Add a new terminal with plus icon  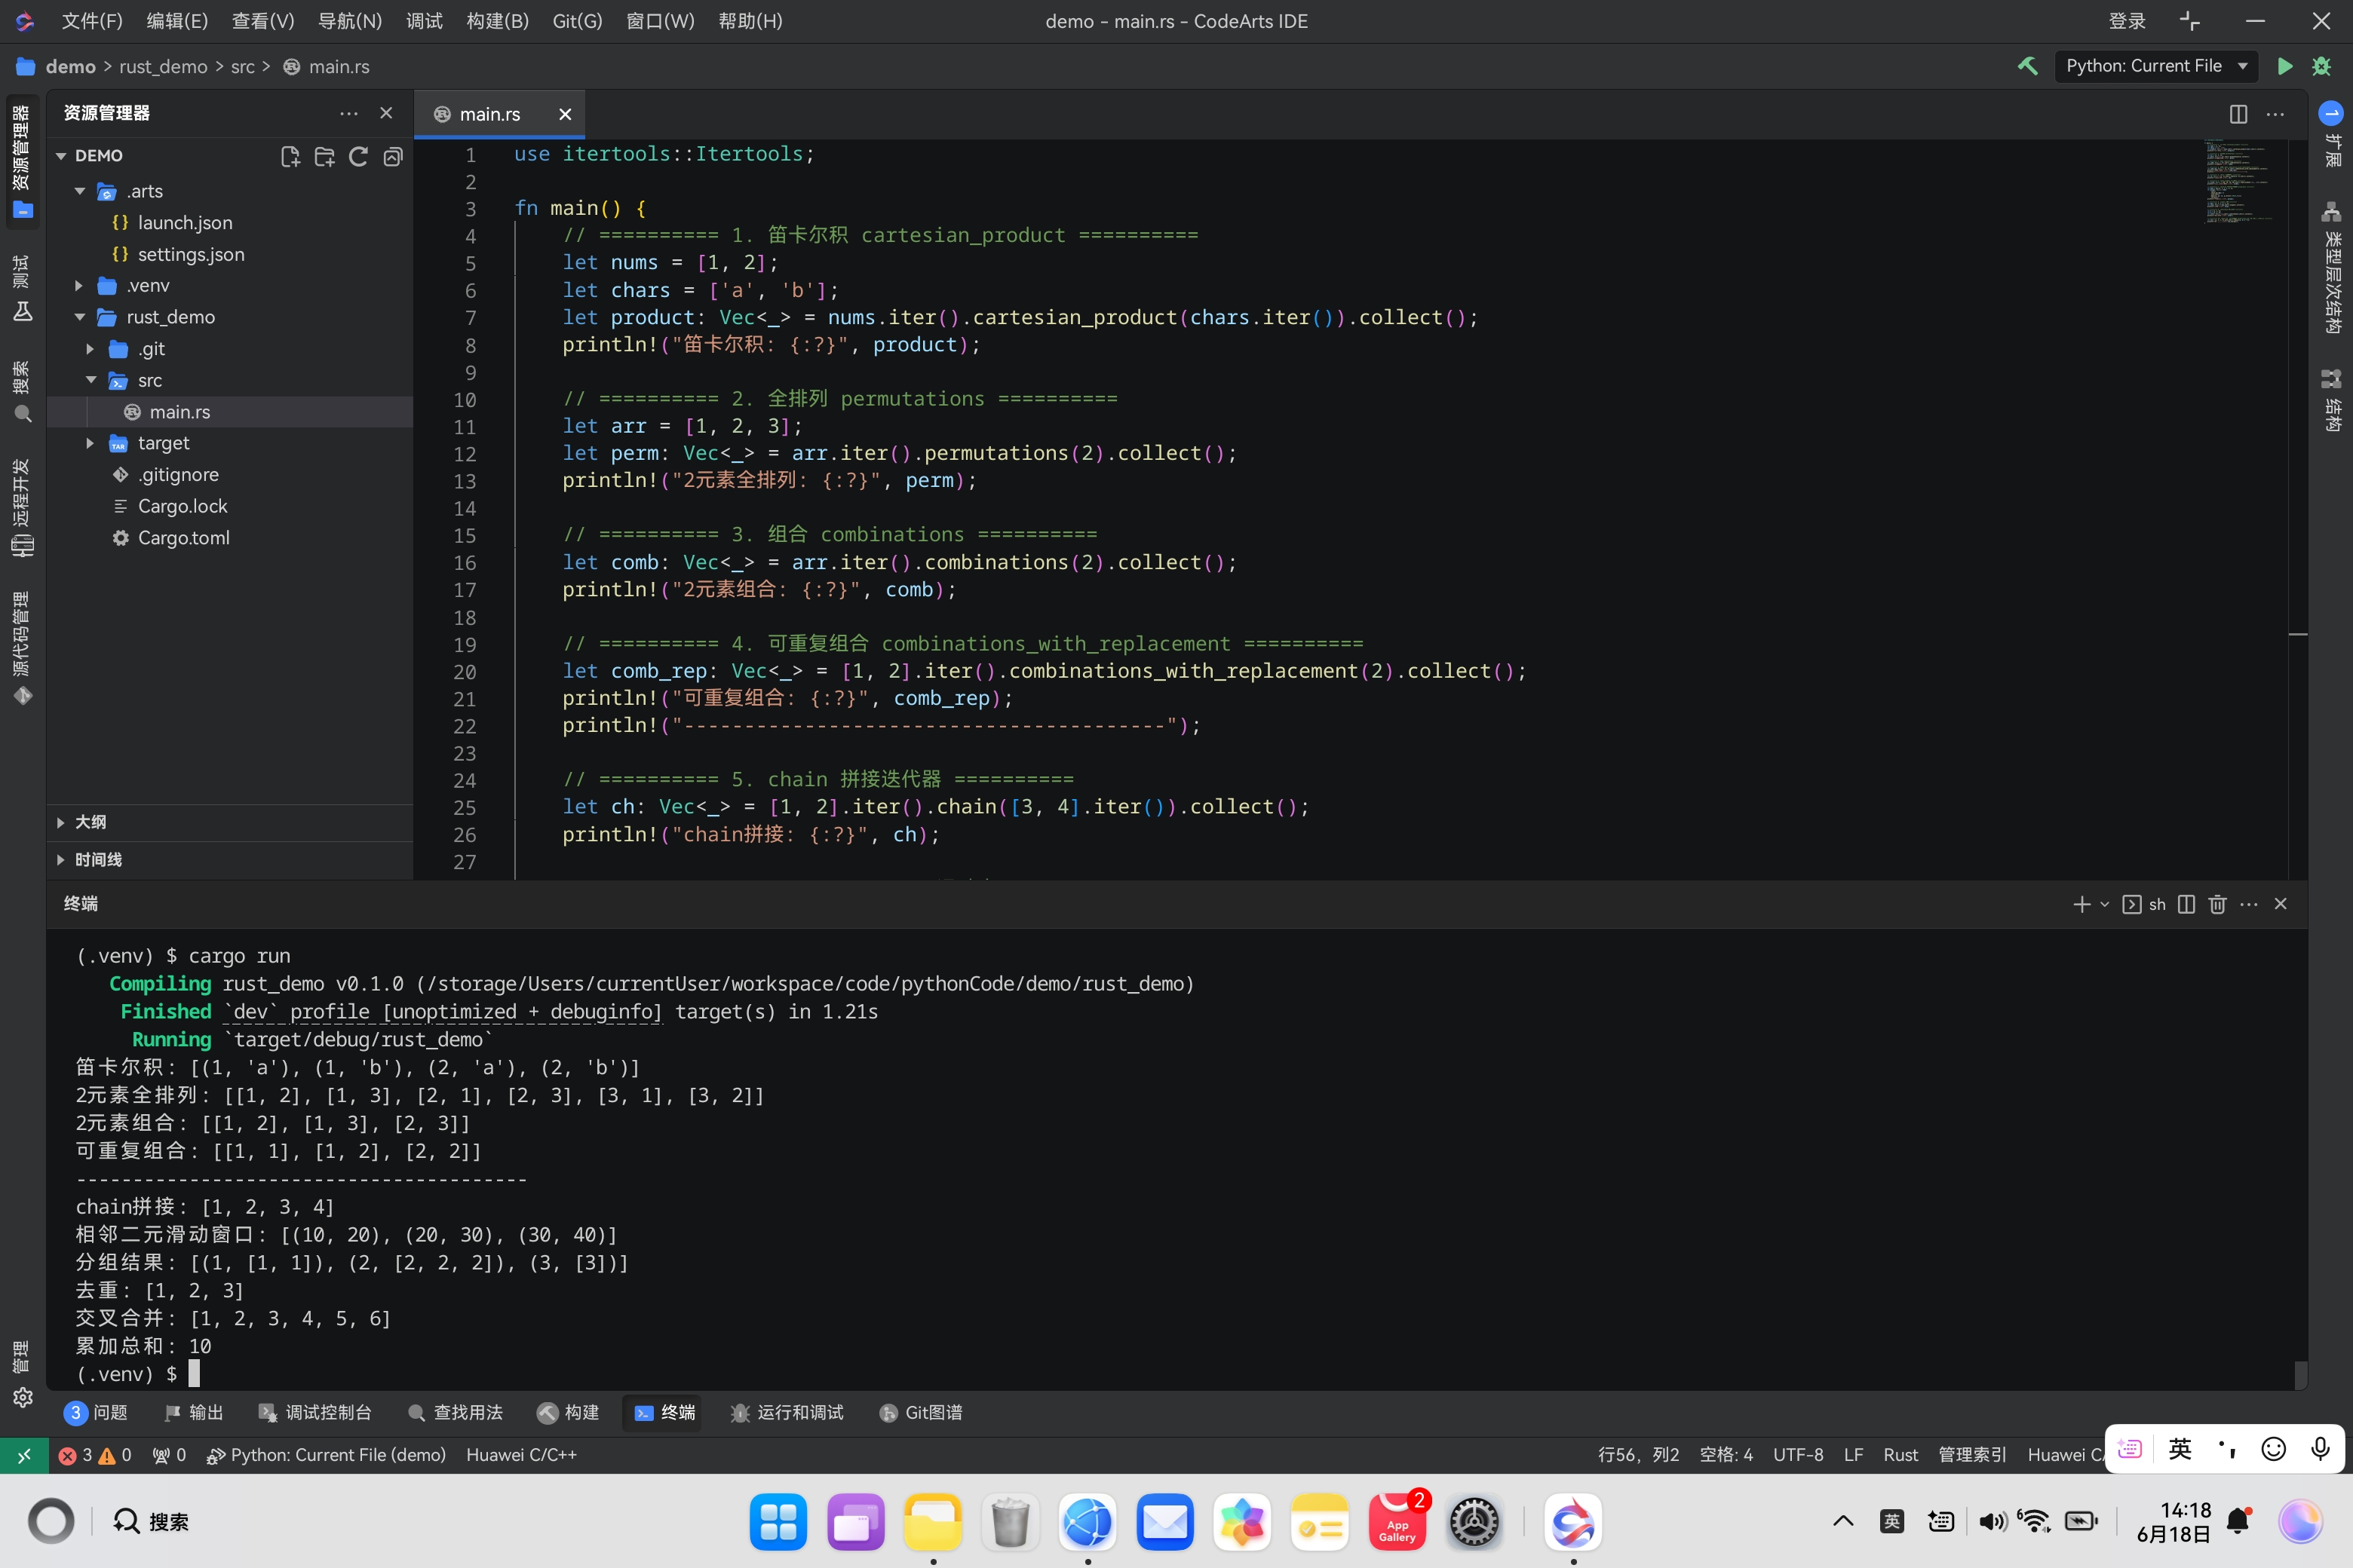click(2081, 904)
